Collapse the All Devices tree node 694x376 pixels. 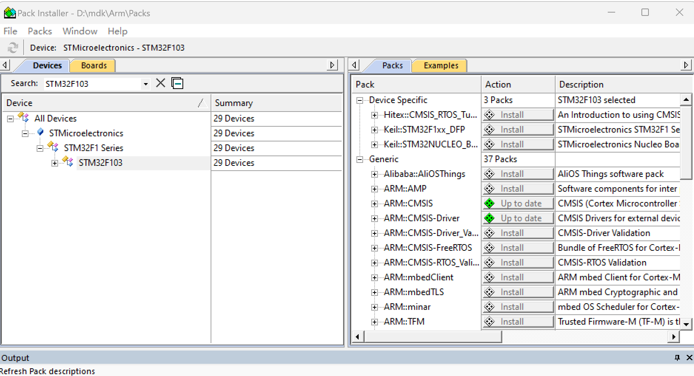click(10, 119)
